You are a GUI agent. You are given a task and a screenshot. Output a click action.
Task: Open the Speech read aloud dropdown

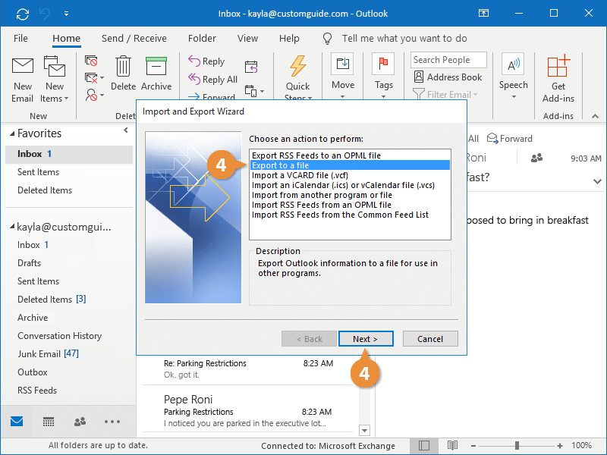[513, 76]
